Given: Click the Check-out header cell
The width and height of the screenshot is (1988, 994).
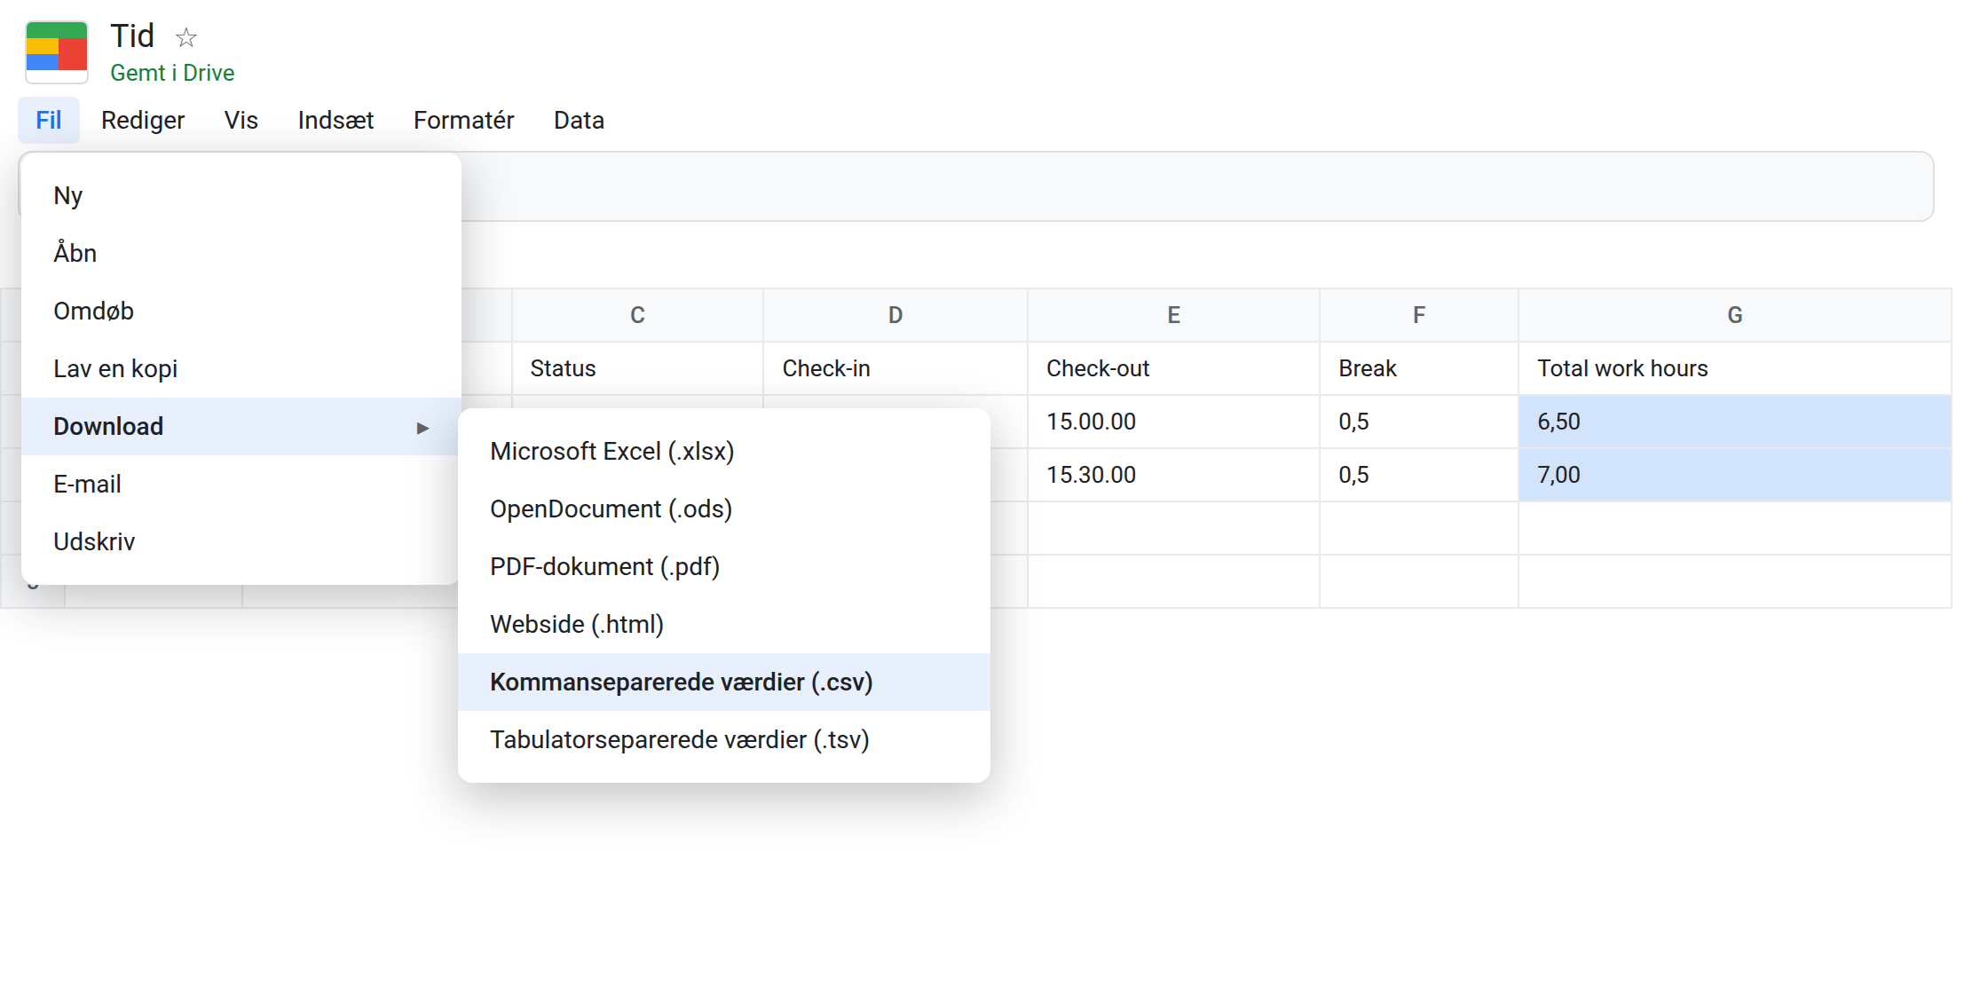Looking at the screenshot, I should pos(1173,368).
